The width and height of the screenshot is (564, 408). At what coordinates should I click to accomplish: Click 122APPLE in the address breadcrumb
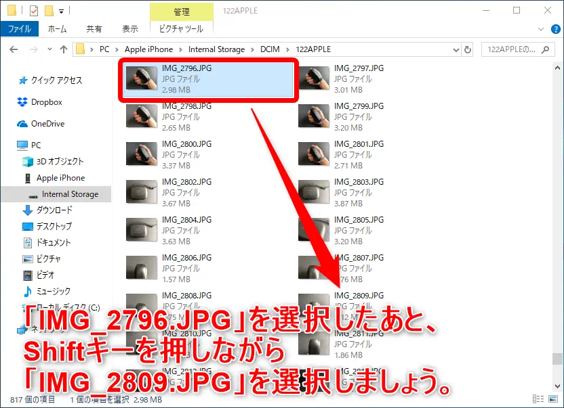pyautogui.click(x=313, y=49)
